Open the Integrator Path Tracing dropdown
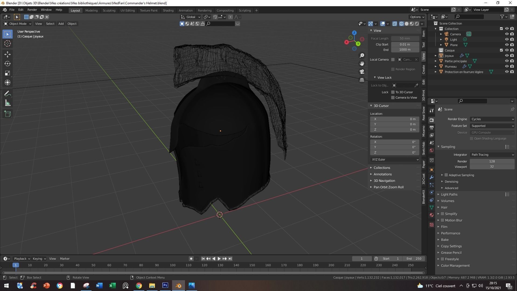The width and height of the screenshot is (517, 291). [x=492, y=155]
